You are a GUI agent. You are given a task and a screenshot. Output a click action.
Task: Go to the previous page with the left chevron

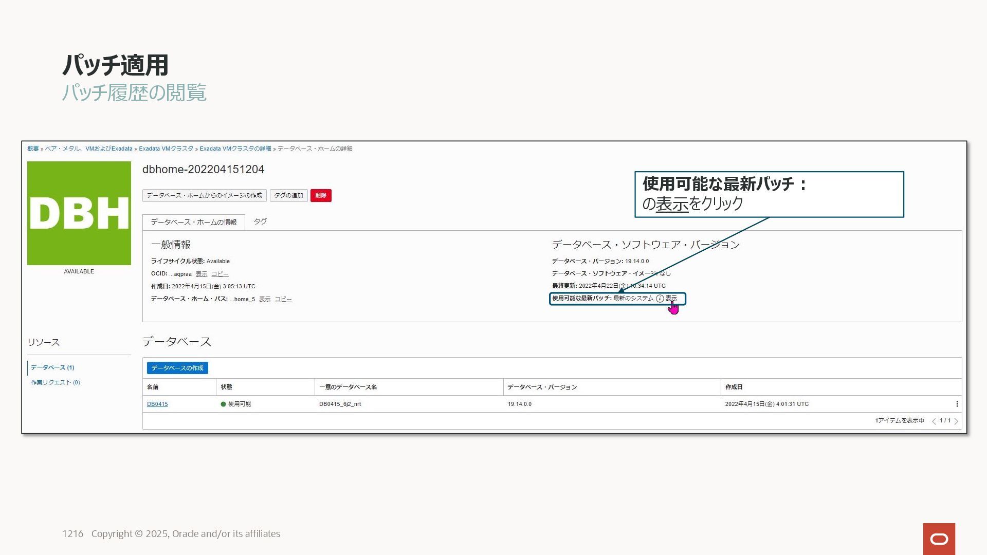point(934,421)
